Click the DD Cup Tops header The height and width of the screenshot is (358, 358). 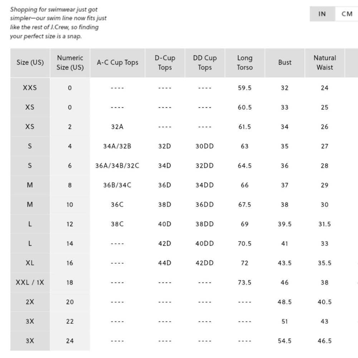pyautogui.click(x=205, y=63)
